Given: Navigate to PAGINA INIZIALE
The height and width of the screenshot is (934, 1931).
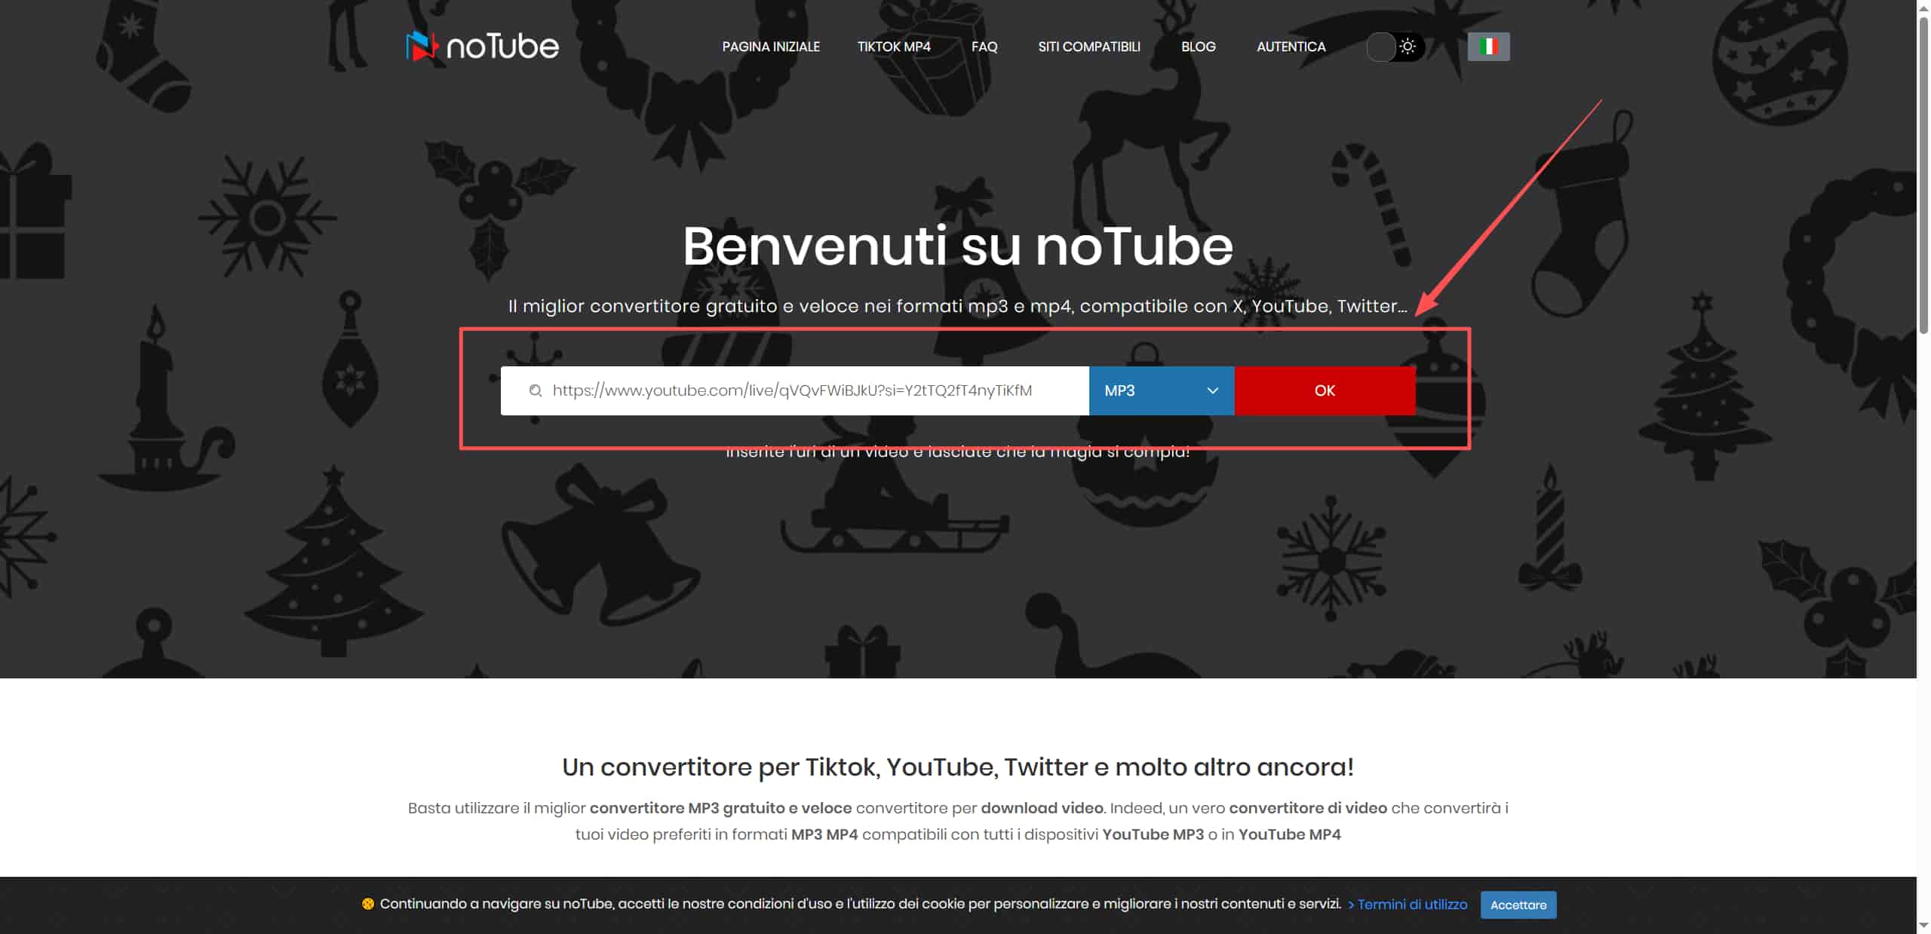Looking at the screenshot, I should (x=770, y=47).
